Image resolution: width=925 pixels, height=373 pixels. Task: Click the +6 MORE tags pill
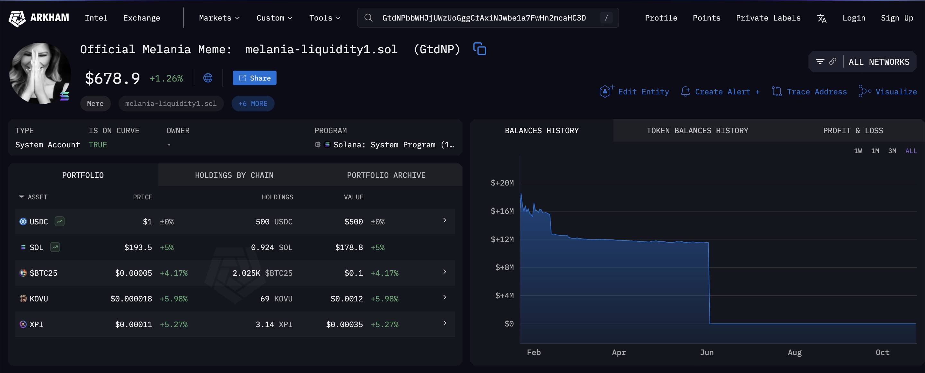tap(253, 103)
